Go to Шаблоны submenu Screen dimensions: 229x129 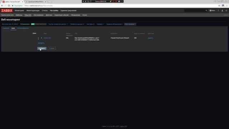[19, 15]
